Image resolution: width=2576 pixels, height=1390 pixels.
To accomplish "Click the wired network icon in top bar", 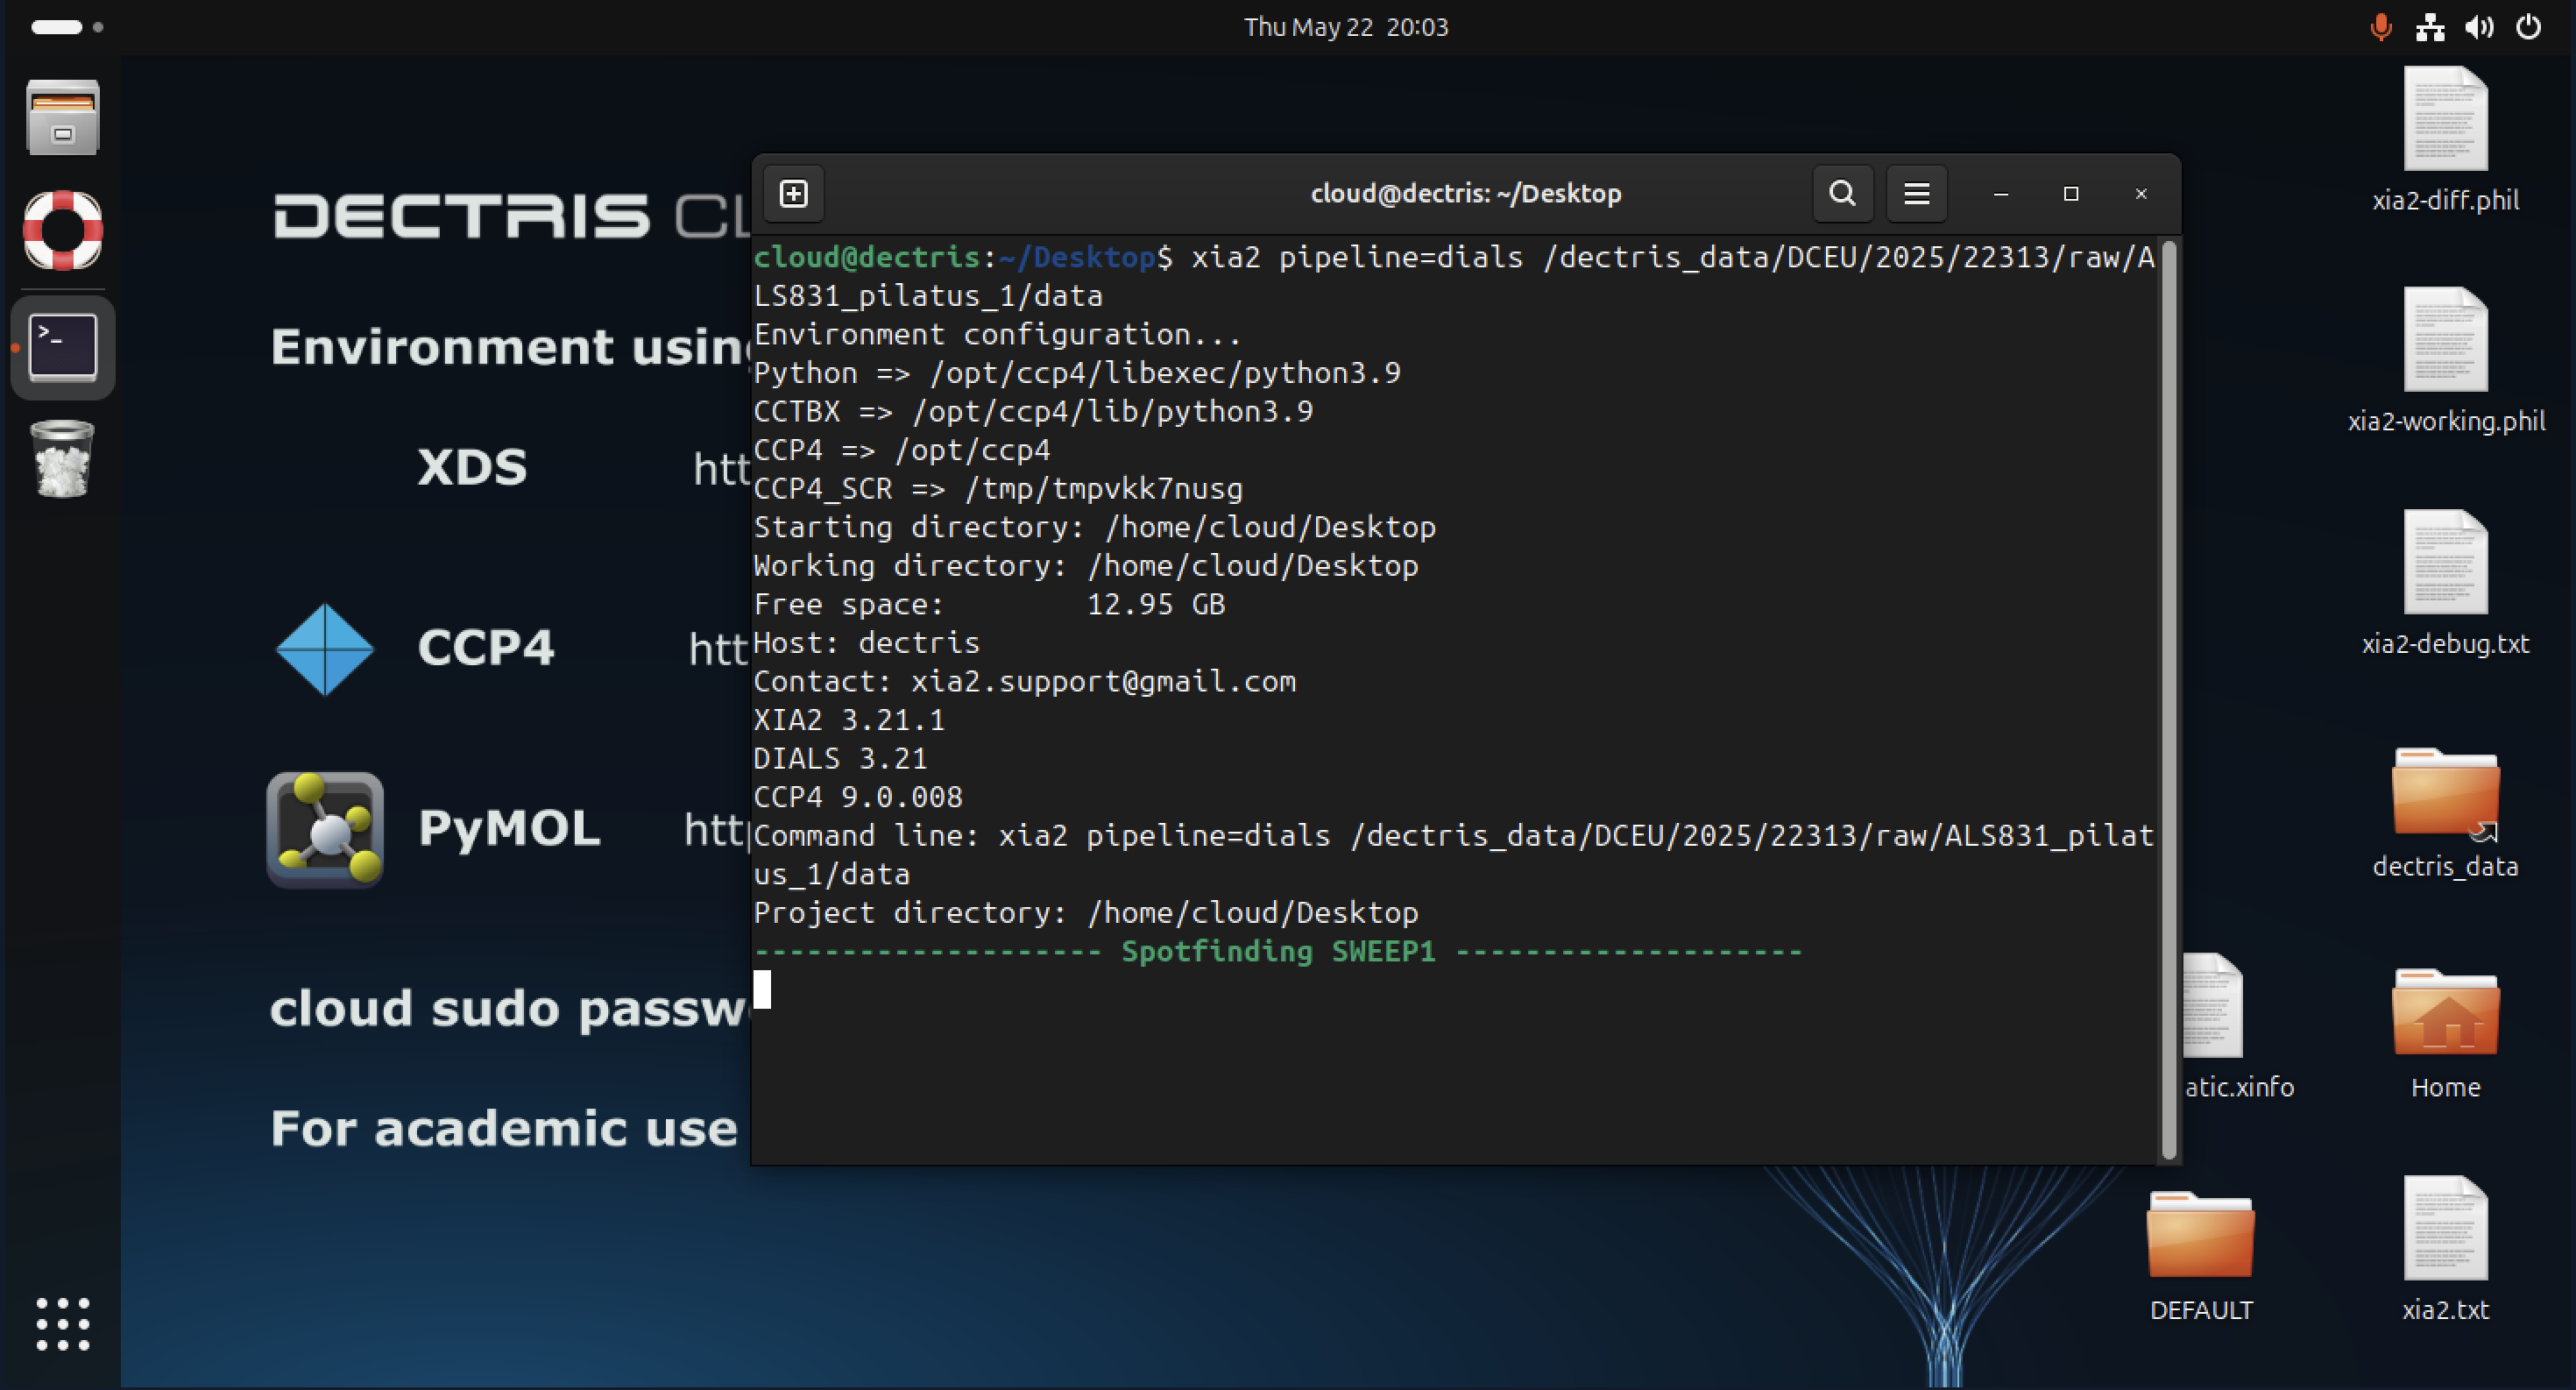I will point(2430,27).
